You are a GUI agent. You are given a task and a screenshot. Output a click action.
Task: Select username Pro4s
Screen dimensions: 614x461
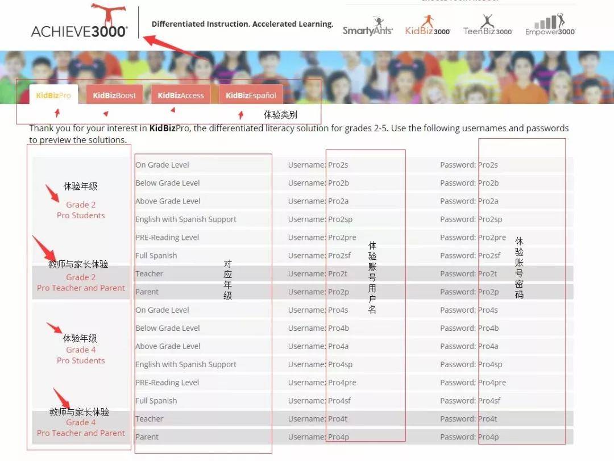click(x=338, y=310)
